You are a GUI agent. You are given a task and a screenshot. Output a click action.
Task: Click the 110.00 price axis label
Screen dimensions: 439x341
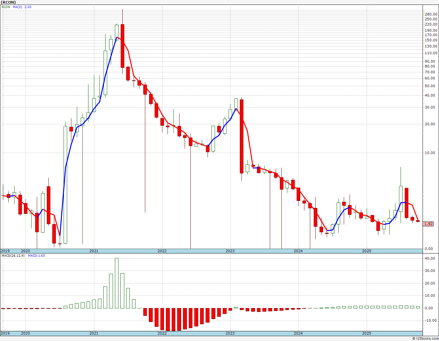tap(431, 53)
